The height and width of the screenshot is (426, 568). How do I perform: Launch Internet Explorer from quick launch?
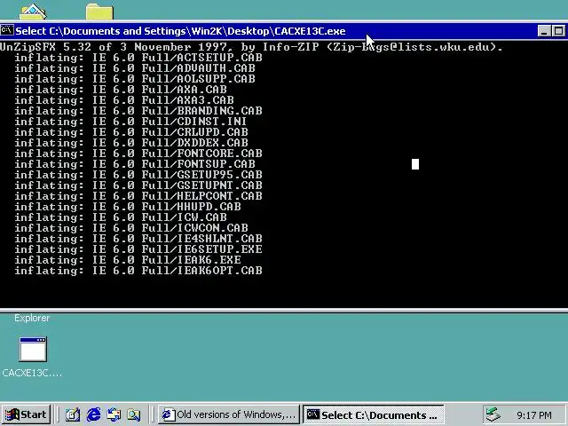(93, 414)
